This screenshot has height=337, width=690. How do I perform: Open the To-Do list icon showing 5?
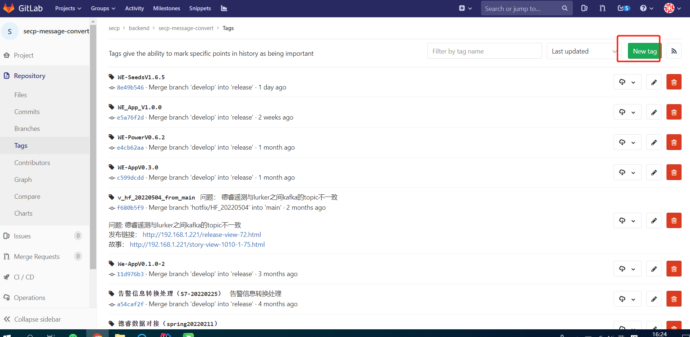[x=624, y=8]
